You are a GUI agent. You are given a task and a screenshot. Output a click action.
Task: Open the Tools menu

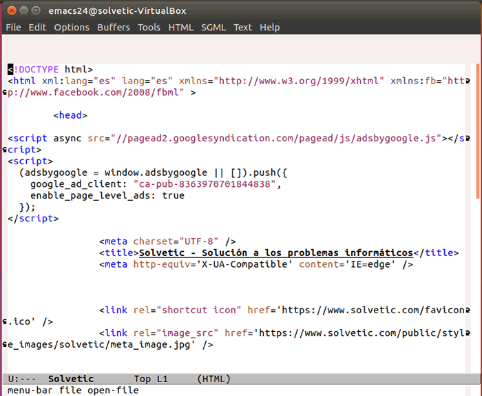[x=149, y=28]
